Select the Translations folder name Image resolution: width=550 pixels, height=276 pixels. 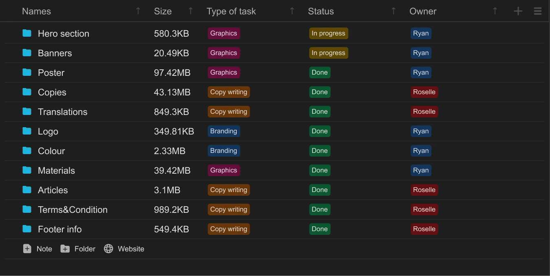[x=62, y=112]
